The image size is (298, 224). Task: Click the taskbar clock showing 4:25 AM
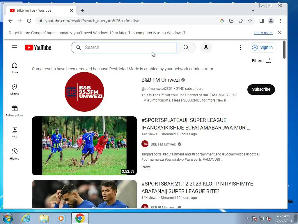pos(283,218)
